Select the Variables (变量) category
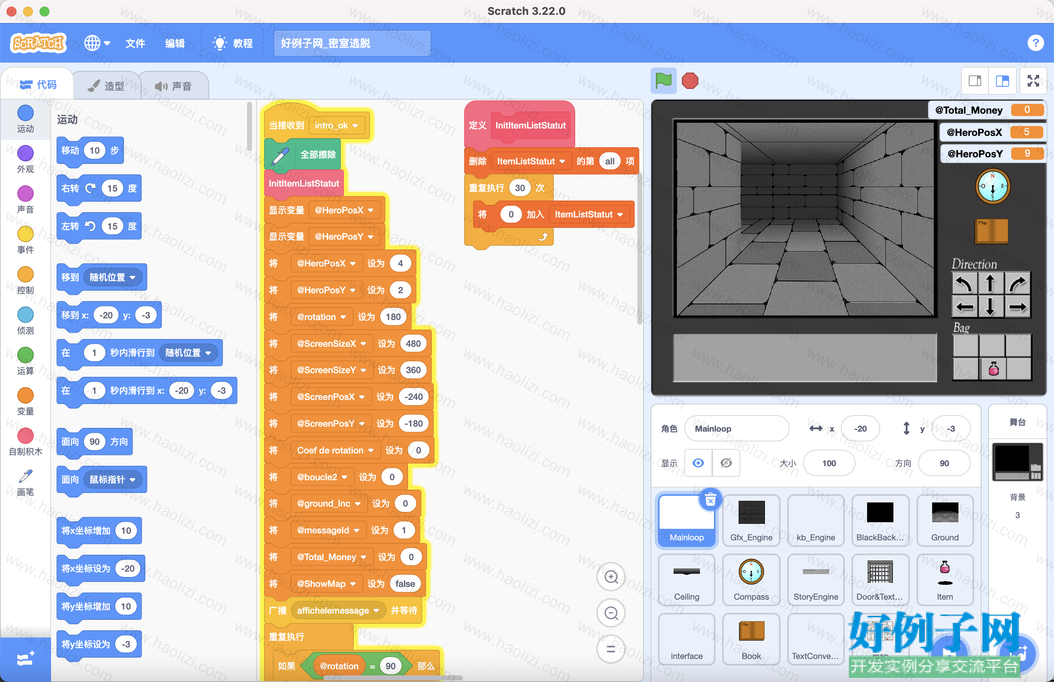1054x682 pixels. tap(25, 402)
